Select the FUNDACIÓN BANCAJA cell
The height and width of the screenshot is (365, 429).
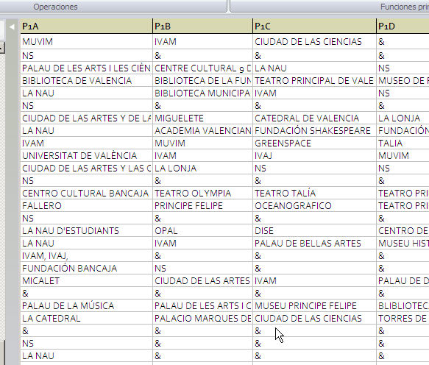[x=86, y=268]
